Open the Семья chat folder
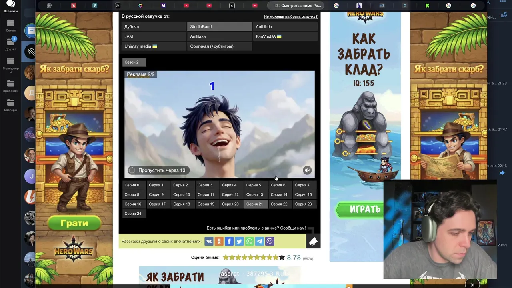512x288 pixels. [11, 26]
